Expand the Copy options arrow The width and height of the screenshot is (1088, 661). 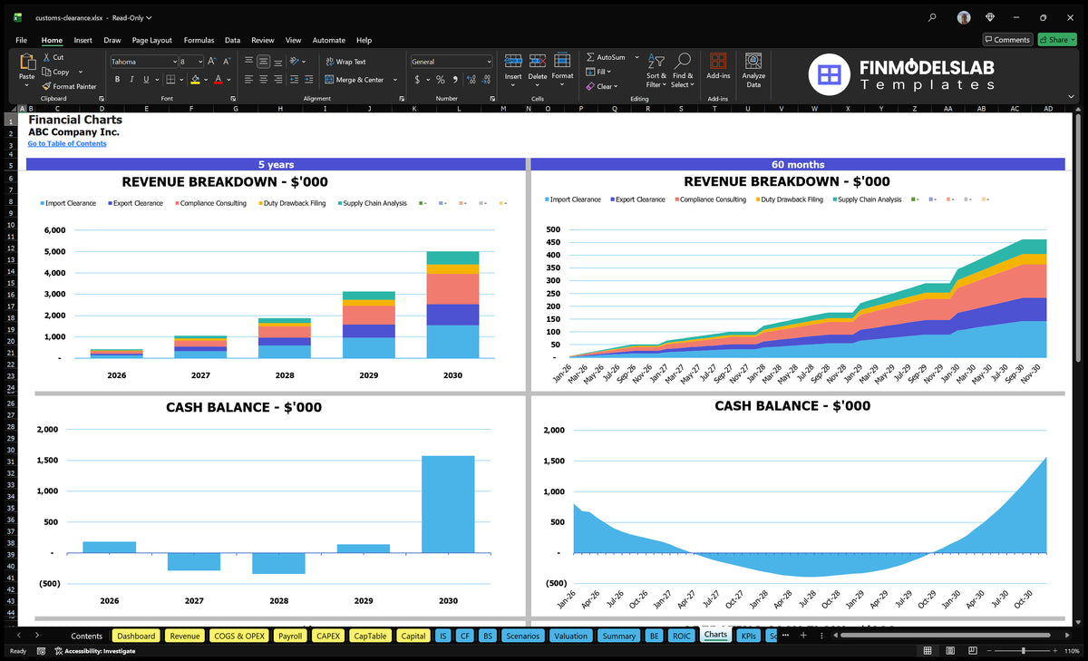(81, 72)
